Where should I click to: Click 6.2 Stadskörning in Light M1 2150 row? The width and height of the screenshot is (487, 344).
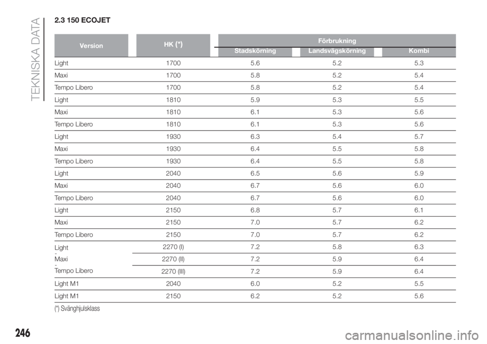point(255,296)
